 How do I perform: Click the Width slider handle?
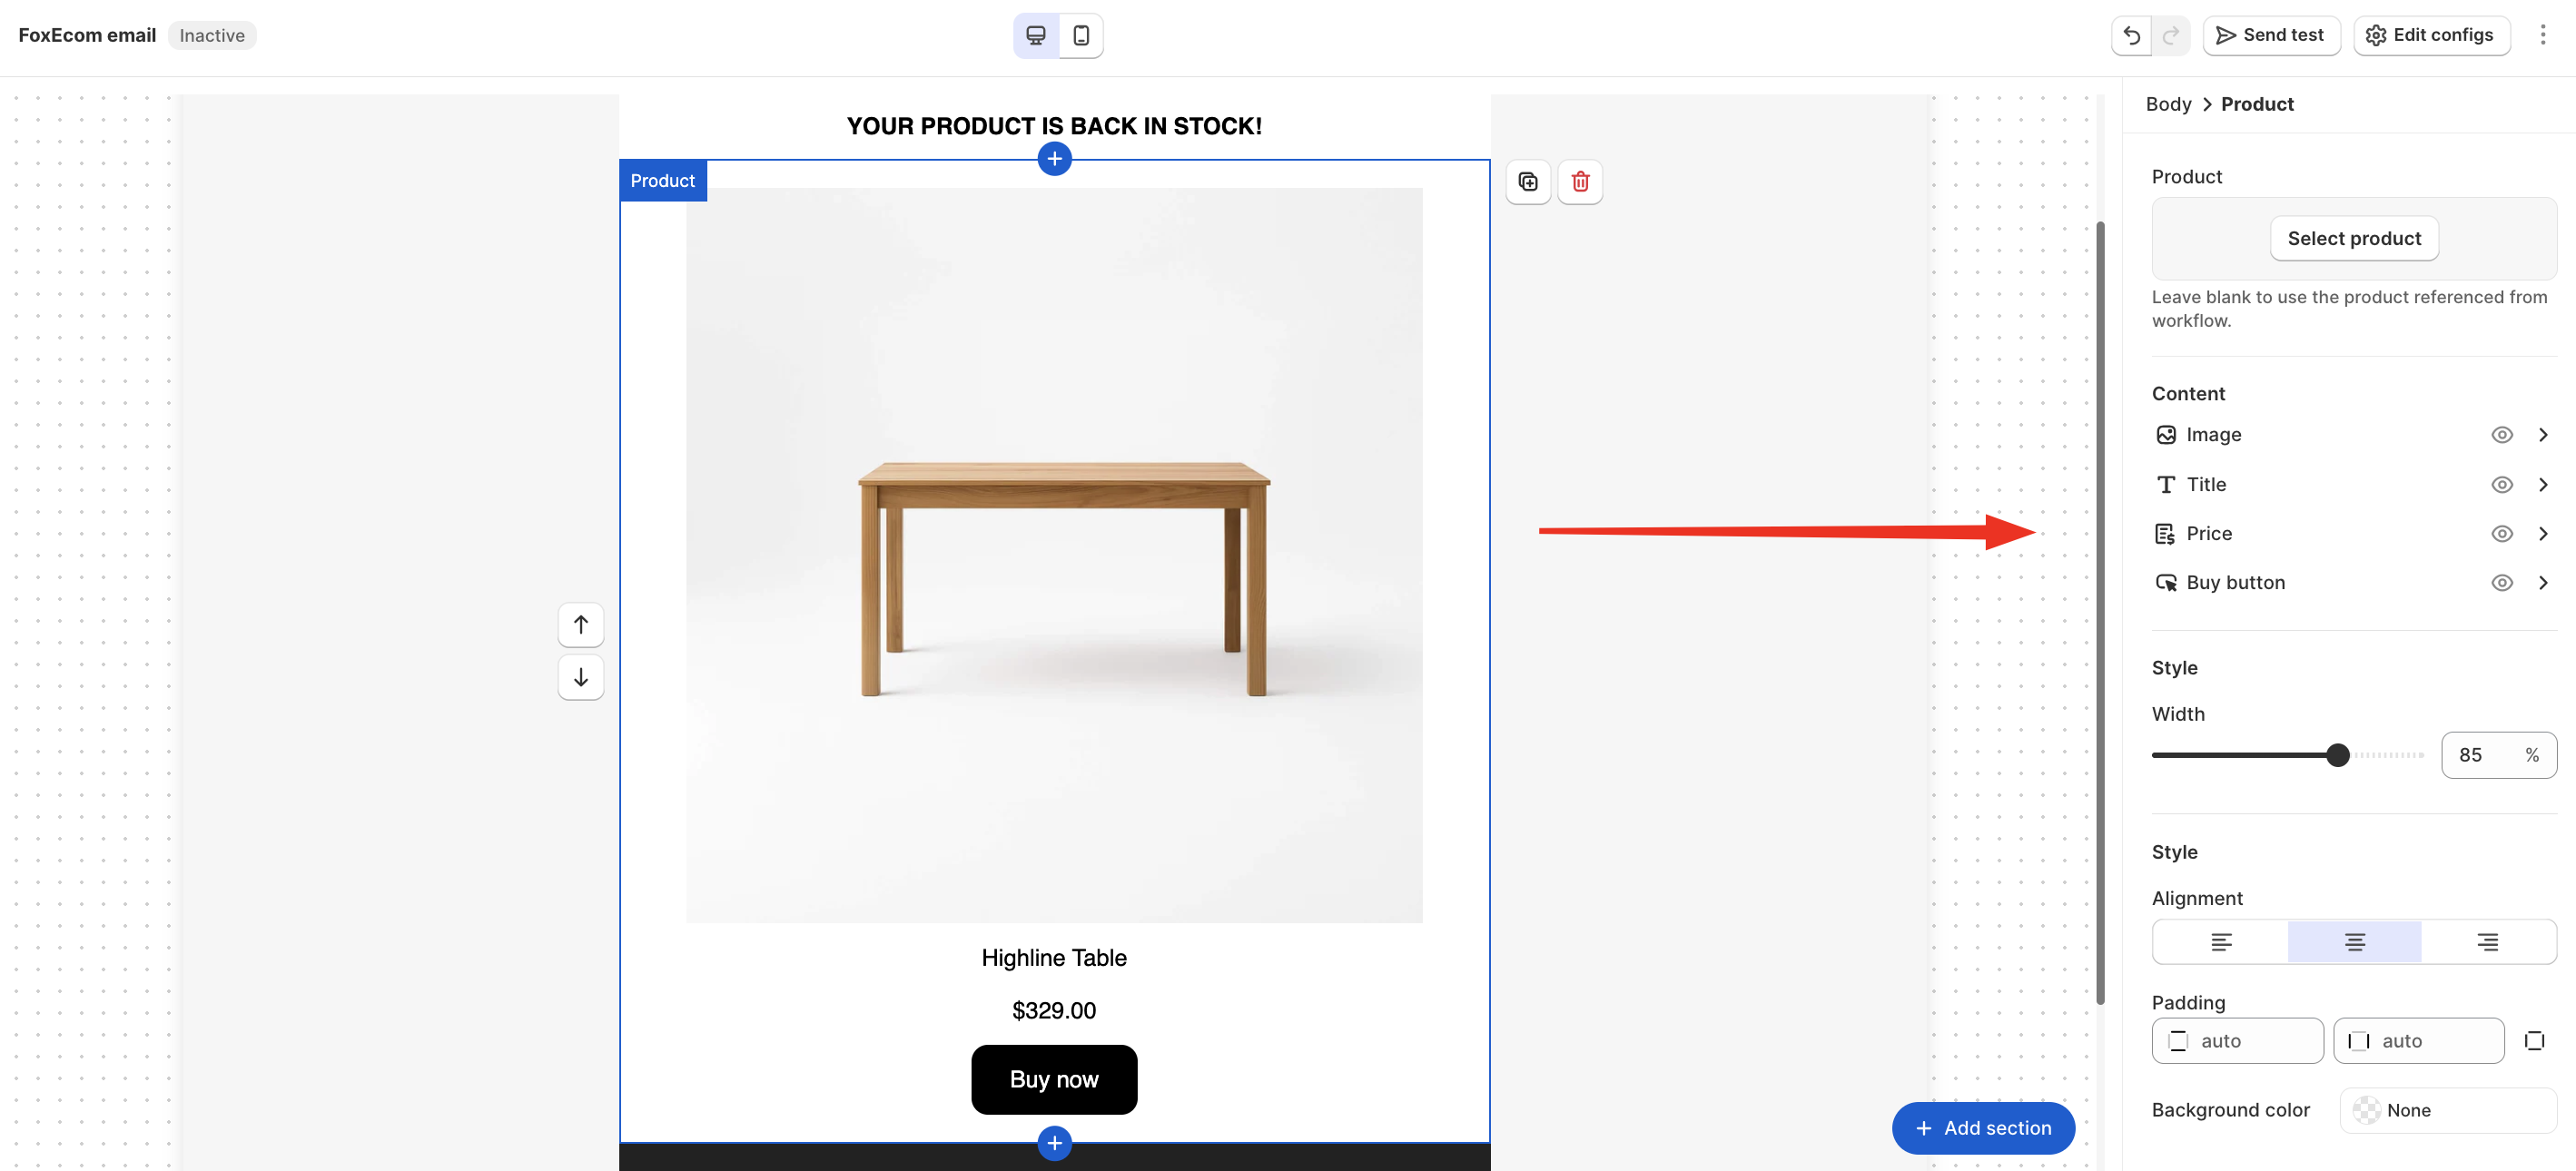coord(2337,755)
